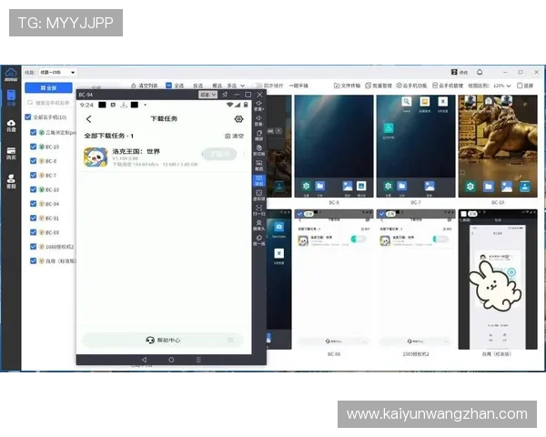
Task: Uncheck the BC-88 checkbox in device list
Action: (x=33, y=232)
